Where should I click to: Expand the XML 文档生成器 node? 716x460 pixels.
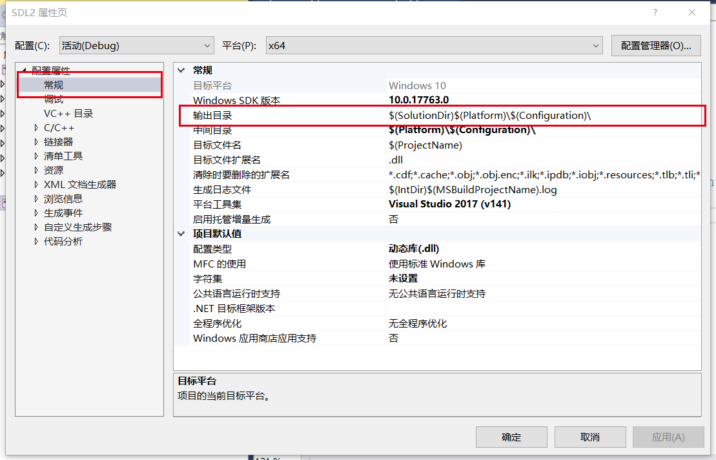pos(36,185)
